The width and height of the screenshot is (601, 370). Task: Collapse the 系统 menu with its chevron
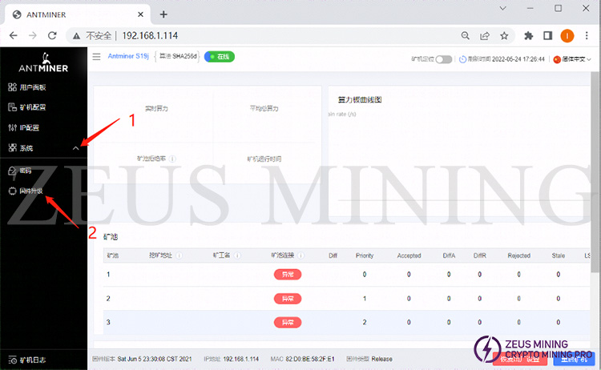click(75, 148)
